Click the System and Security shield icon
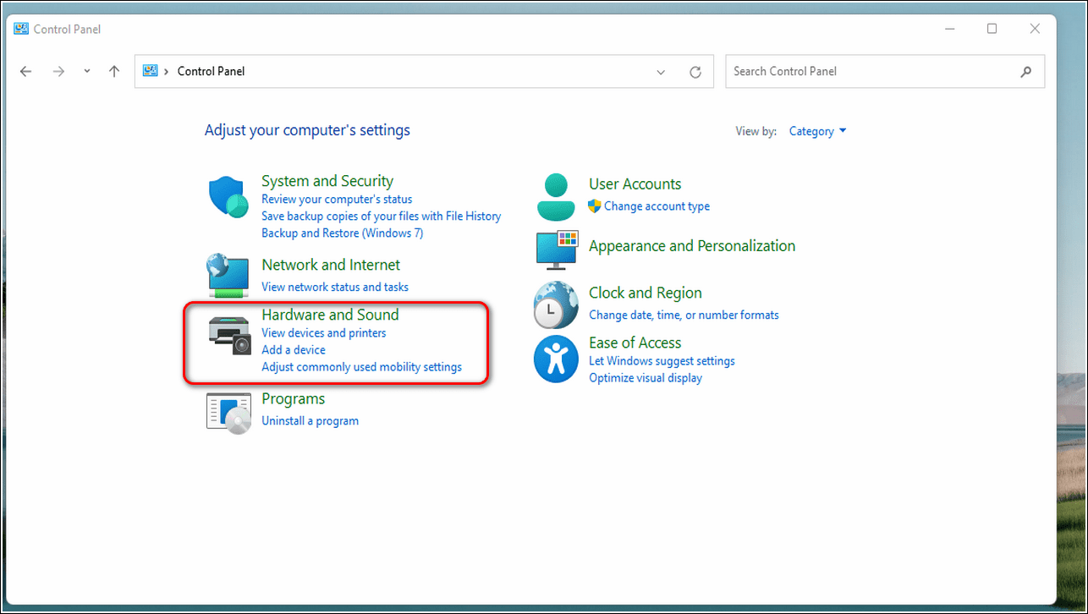1088x614 pixels. point(228,198)
